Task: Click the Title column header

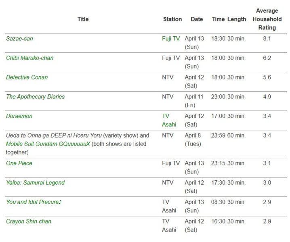Action: (83, 19)
